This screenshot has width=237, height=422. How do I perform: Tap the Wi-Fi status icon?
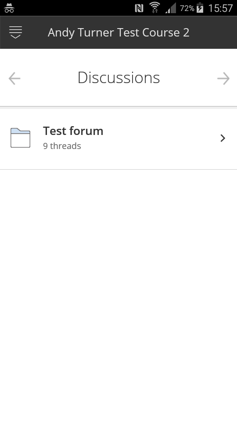[155, 7]
